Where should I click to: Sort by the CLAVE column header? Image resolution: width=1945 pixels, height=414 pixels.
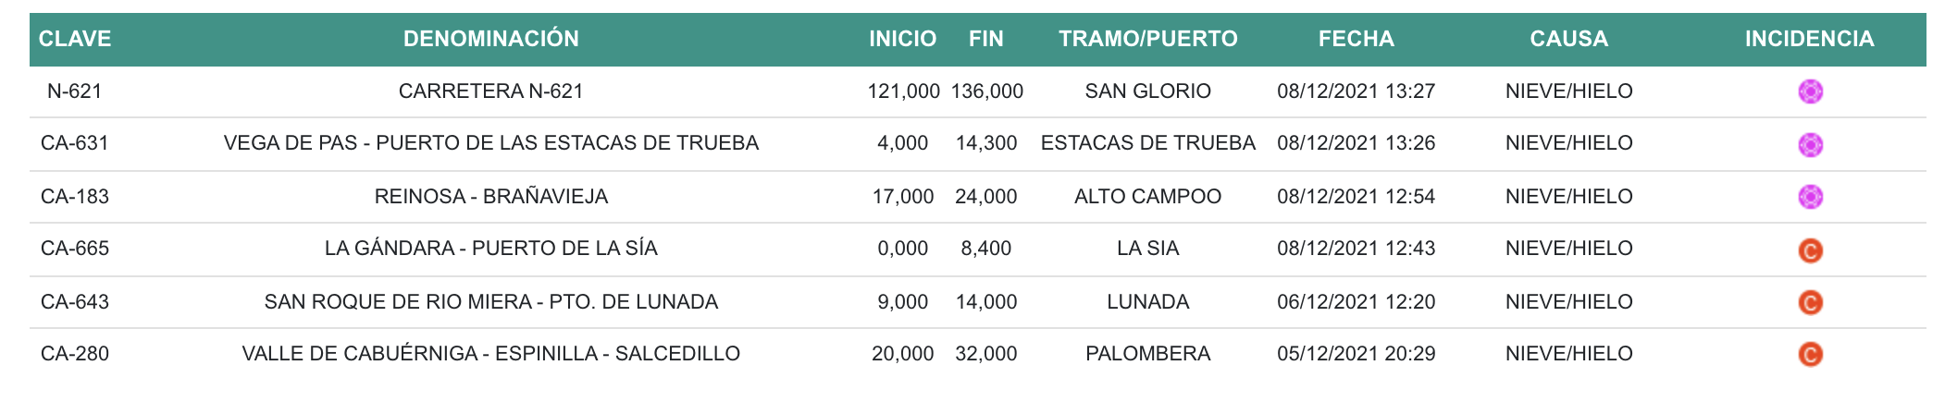[75, 39]
